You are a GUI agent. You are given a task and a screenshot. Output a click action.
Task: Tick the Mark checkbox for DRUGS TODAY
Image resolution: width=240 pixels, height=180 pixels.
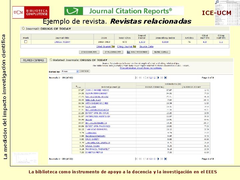[x=26, y=42]
